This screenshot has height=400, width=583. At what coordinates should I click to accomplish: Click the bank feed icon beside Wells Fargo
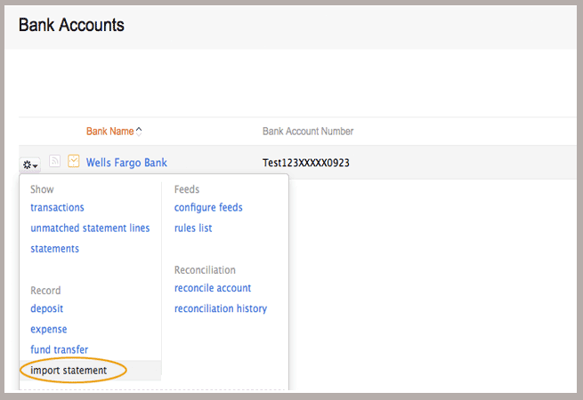pos(54,162)
